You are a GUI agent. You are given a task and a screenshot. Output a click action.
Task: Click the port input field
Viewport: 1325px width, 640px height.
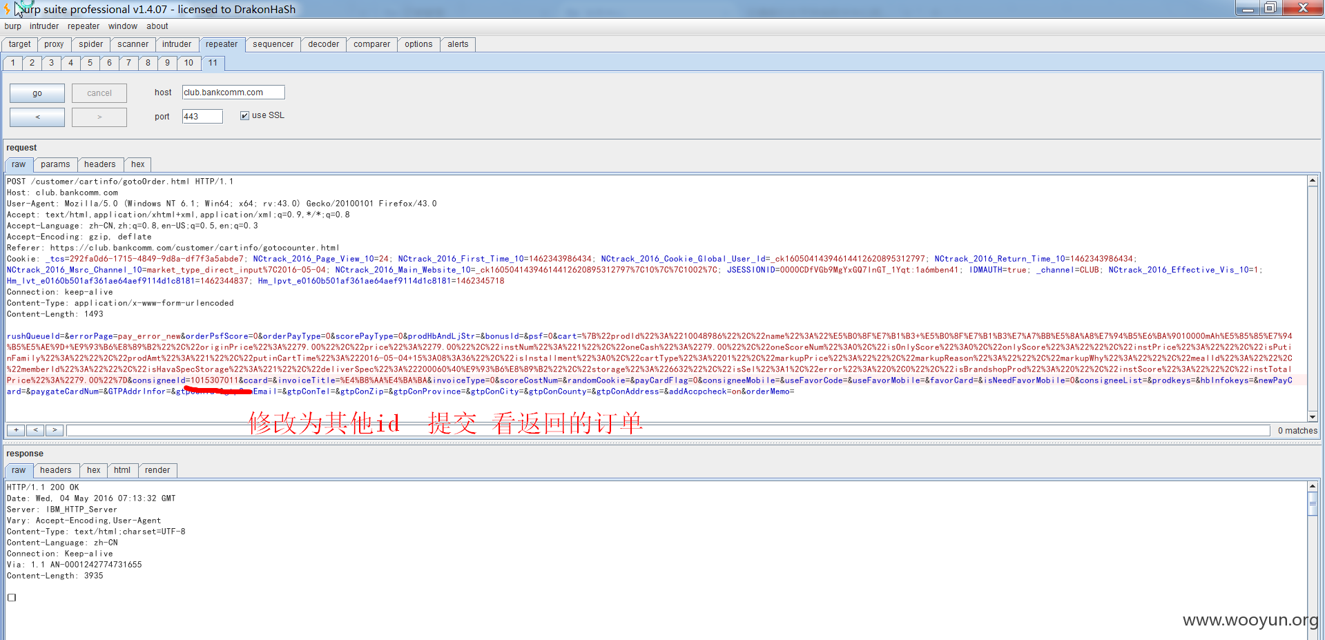202,117
